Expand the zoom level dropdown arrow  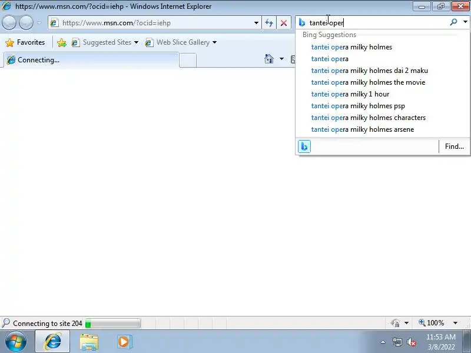tap(455, 323)
